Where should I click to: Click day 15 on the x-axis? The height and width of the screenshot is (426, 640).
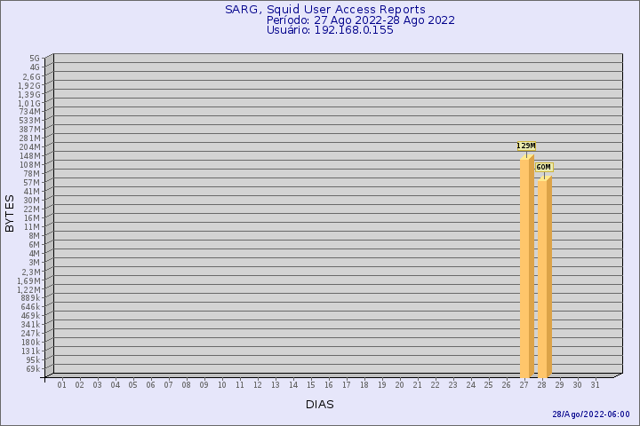pos(310,385)
